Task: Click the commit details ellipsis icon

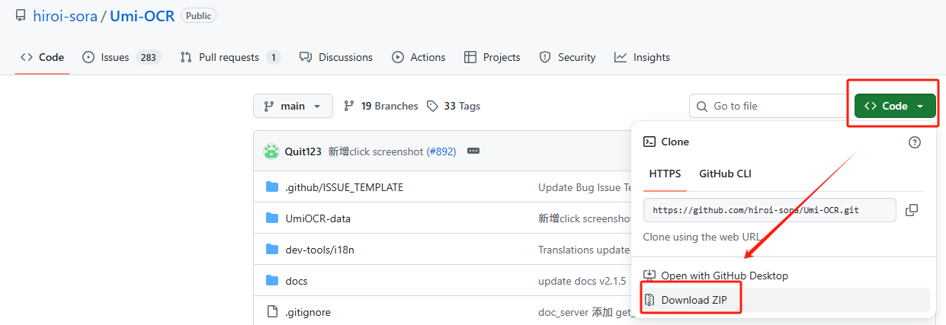Action: [x=473, y=151]
